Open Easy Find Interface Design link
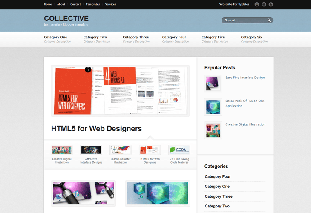This screenshot has height=213, width=311. click(x=245, y=78)
